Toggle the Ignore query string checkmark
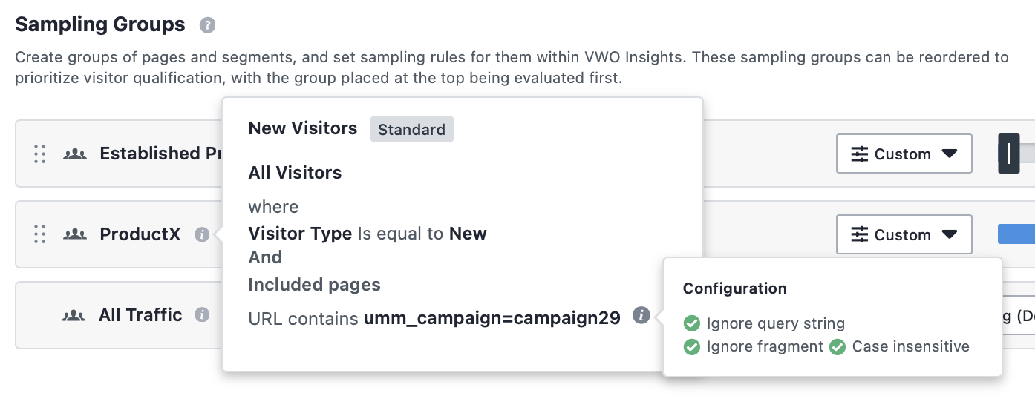 [x=692, y=323]
